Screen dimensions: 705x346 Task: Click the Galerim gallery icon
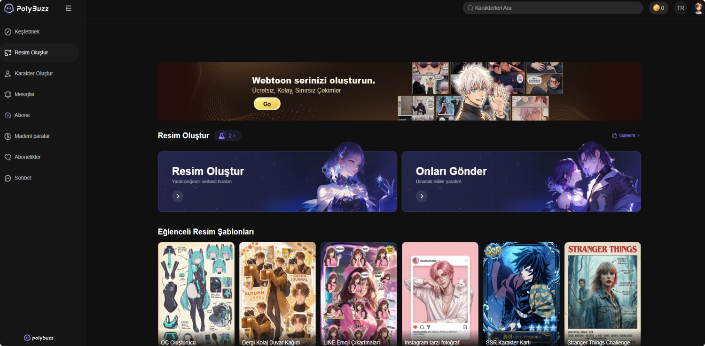(x=615, y=135)
